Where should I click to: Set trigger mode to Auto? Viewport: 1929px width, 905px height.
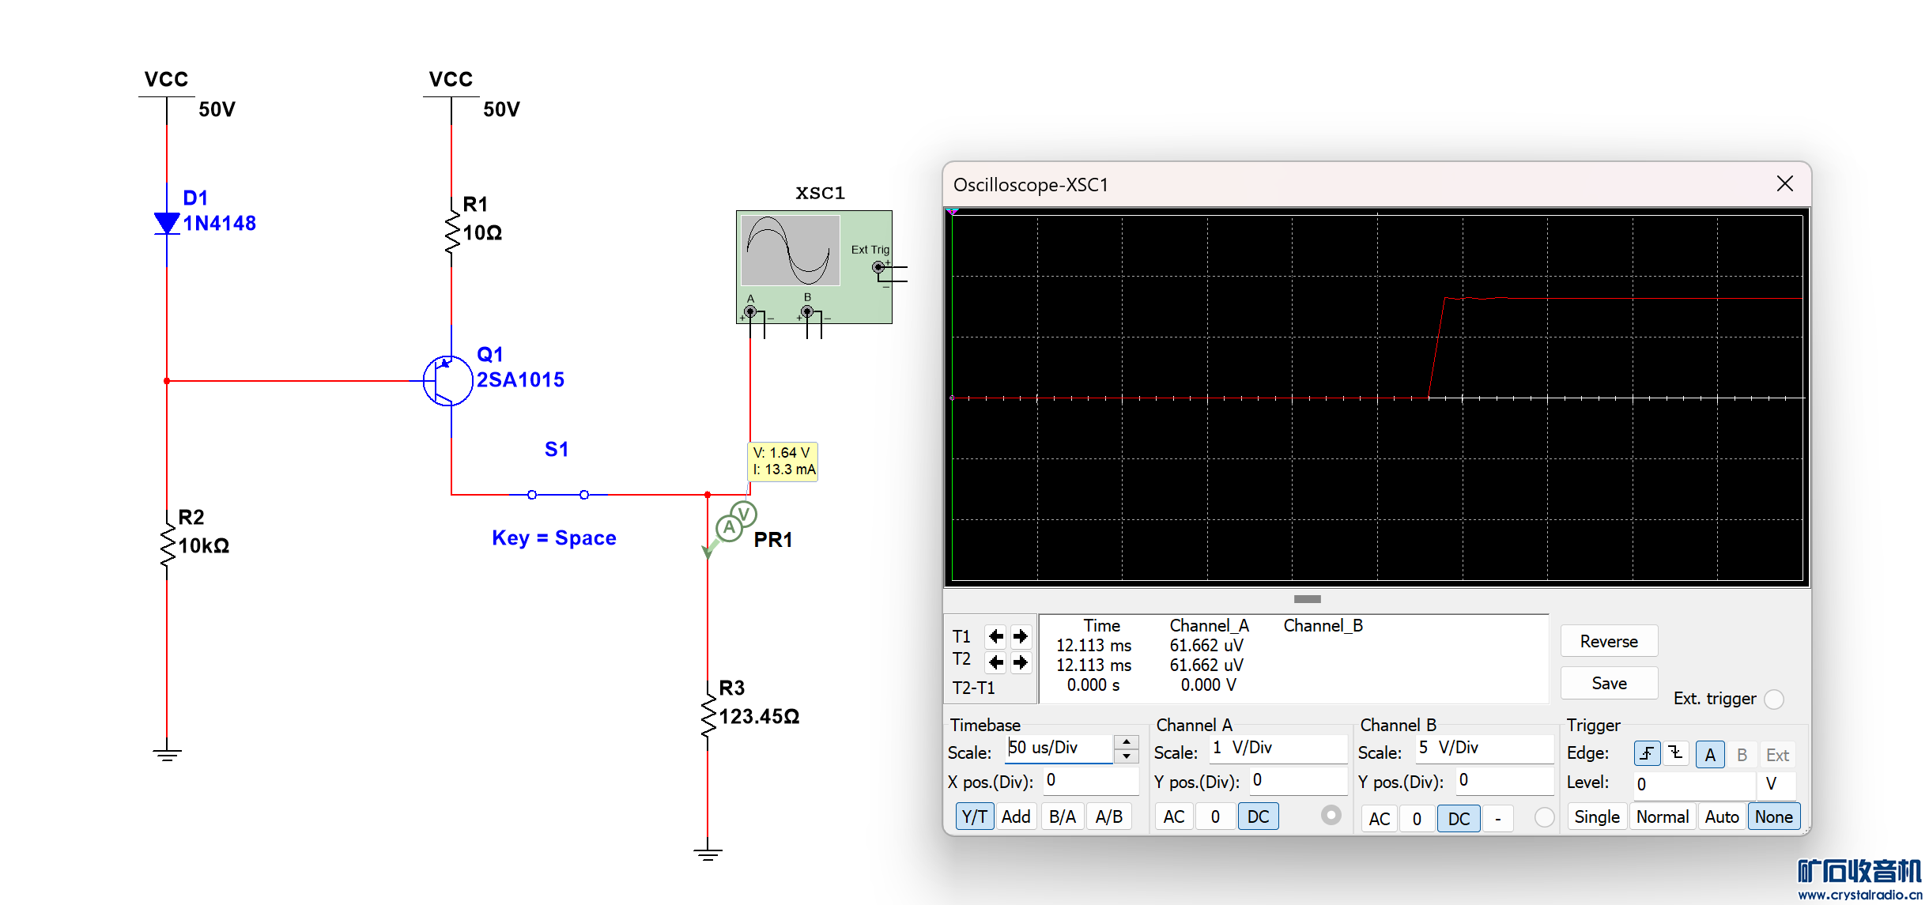click(1721, 816)
